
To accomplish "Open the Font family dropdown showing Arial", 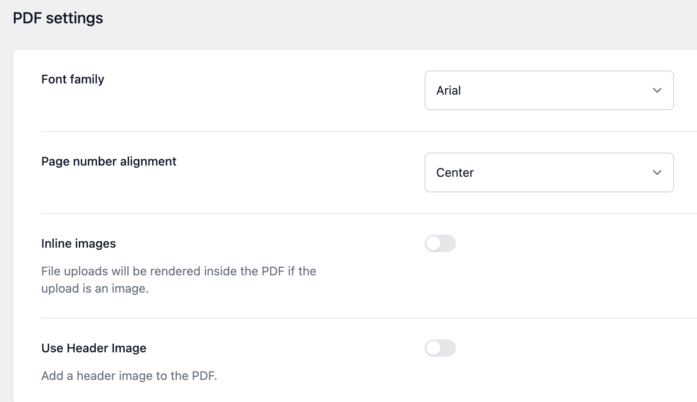I will click(549, 90).
